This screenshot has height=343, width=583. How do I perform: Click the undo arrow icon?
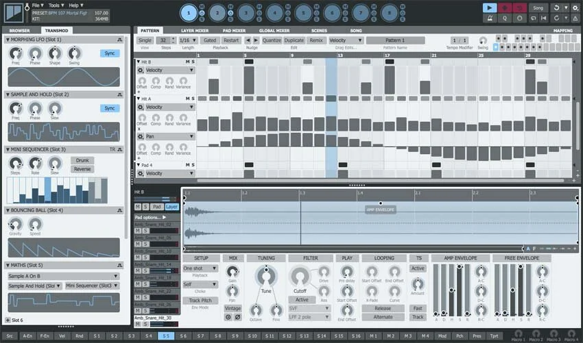tap(556, 8)
